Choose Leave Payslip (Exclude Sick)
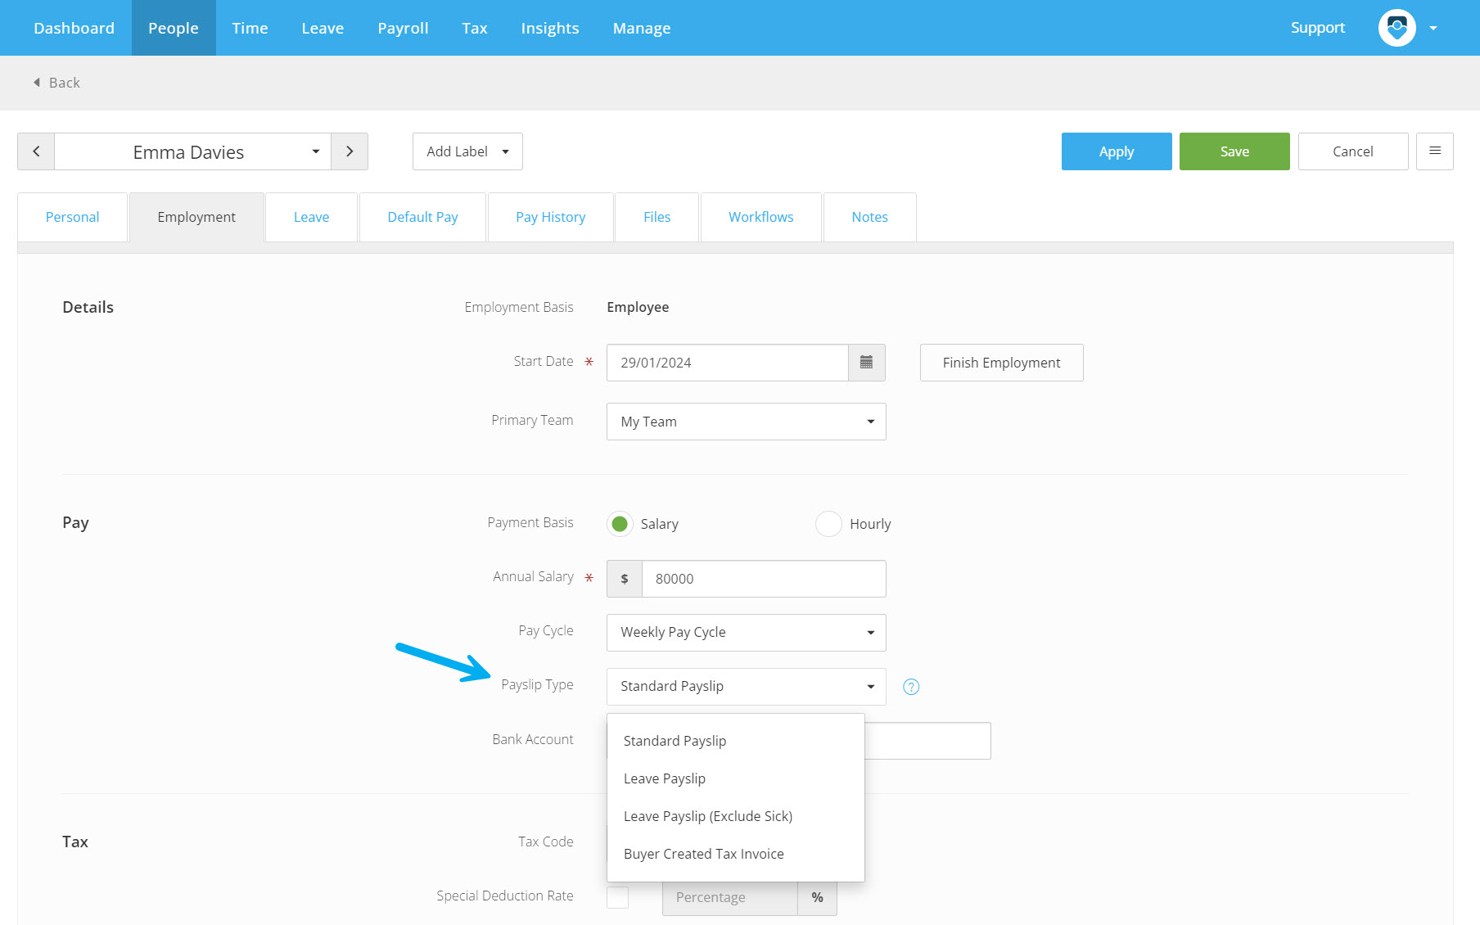This screenshot has height=925, width=1480. 735,816
